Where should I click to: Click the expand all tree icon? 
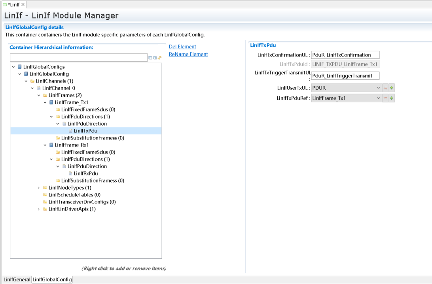click(155, 58)
